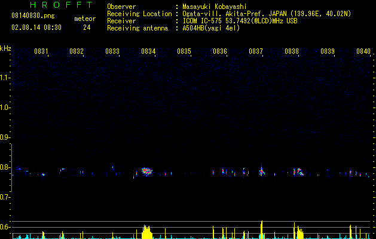The height and width of the screenshot is (239, 376).
Task: Click the 0.6 kHz axis label
Action: (4, 227)
